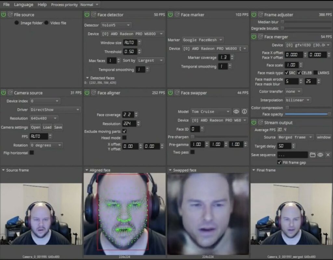
Task: Uncheck Fill frame gap checkbox
Action: tap(279, 162)
